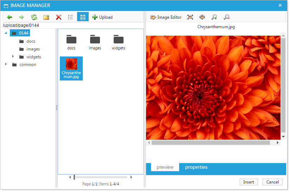Click the preview vertical scrollbar thumb
Image resolution: width=290 pixels, height=192 pixels.
click(x=283, y=85)
